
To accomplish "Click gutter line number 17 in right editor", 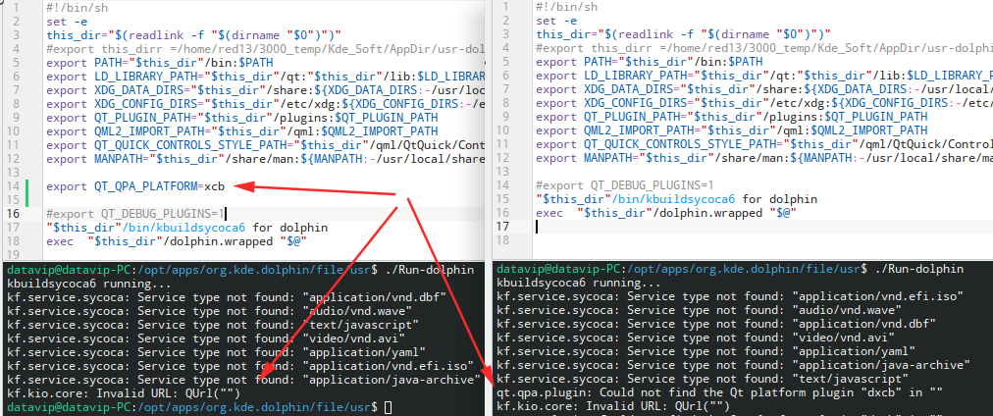I will 502,227.
